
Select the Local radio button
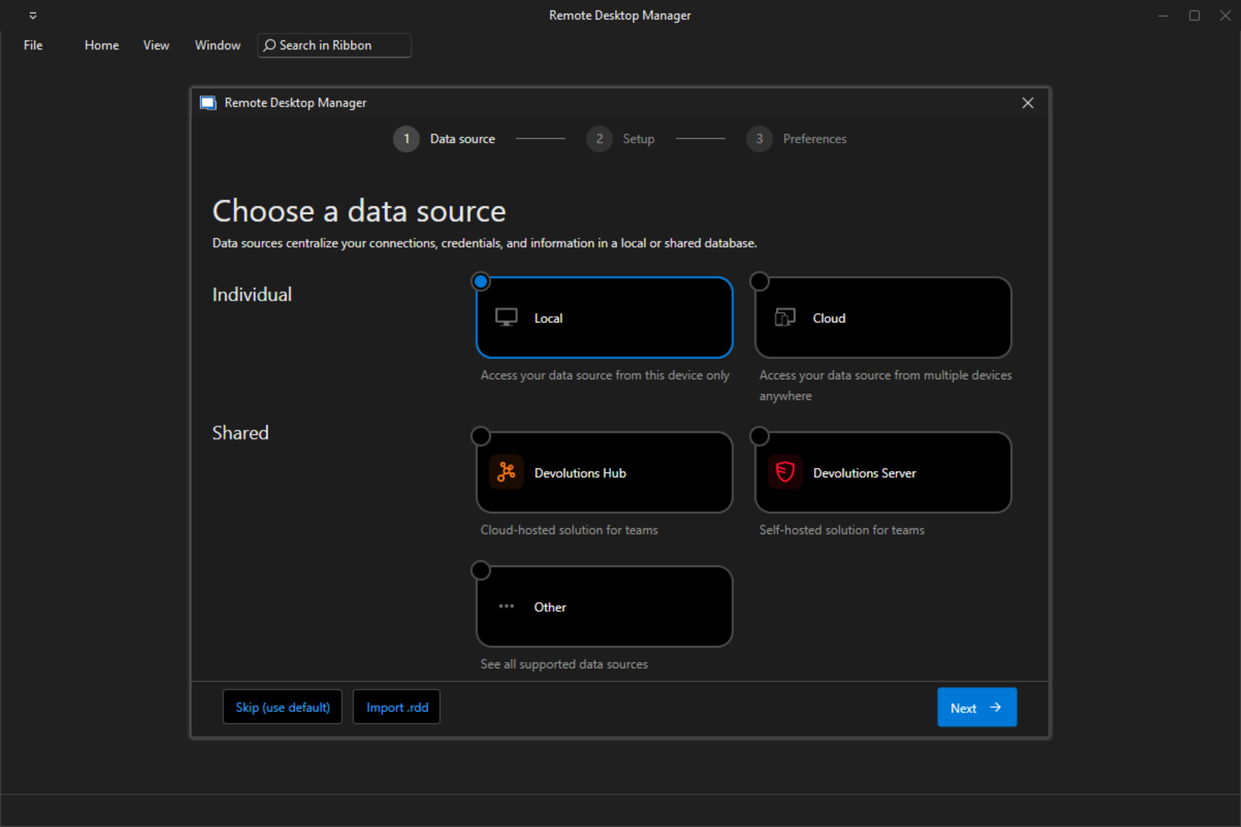coord(481,281)
